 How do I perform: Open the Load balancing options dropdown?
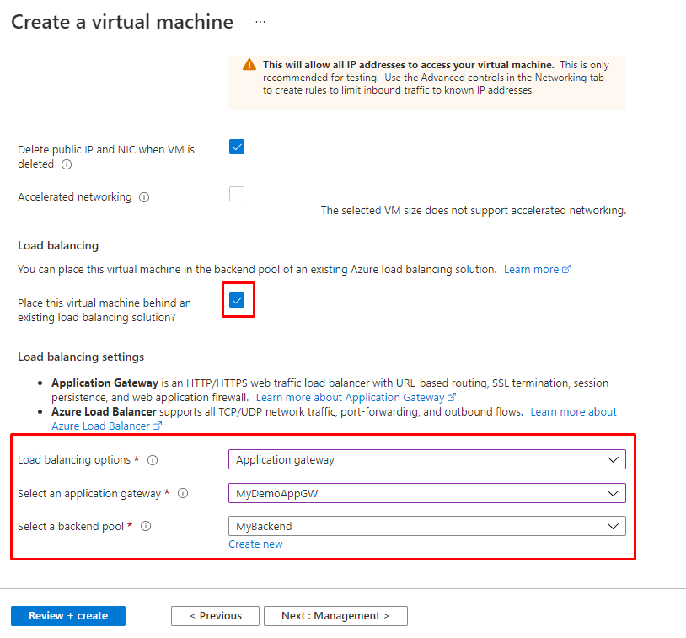pos(426,459)
